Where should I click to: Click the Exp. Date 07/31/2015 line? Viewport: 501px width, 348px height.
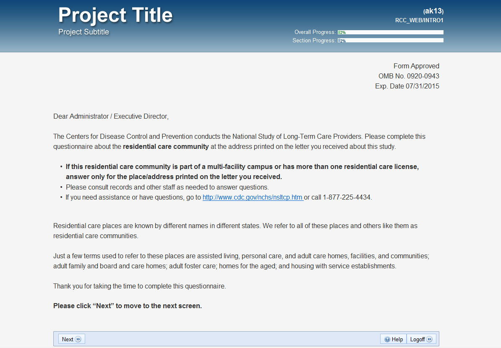coord(407,86)
